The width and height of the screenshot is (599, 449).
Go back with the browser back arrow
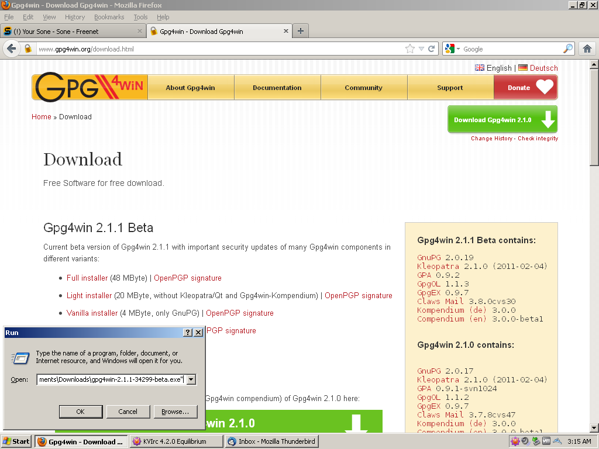point(12,49)
